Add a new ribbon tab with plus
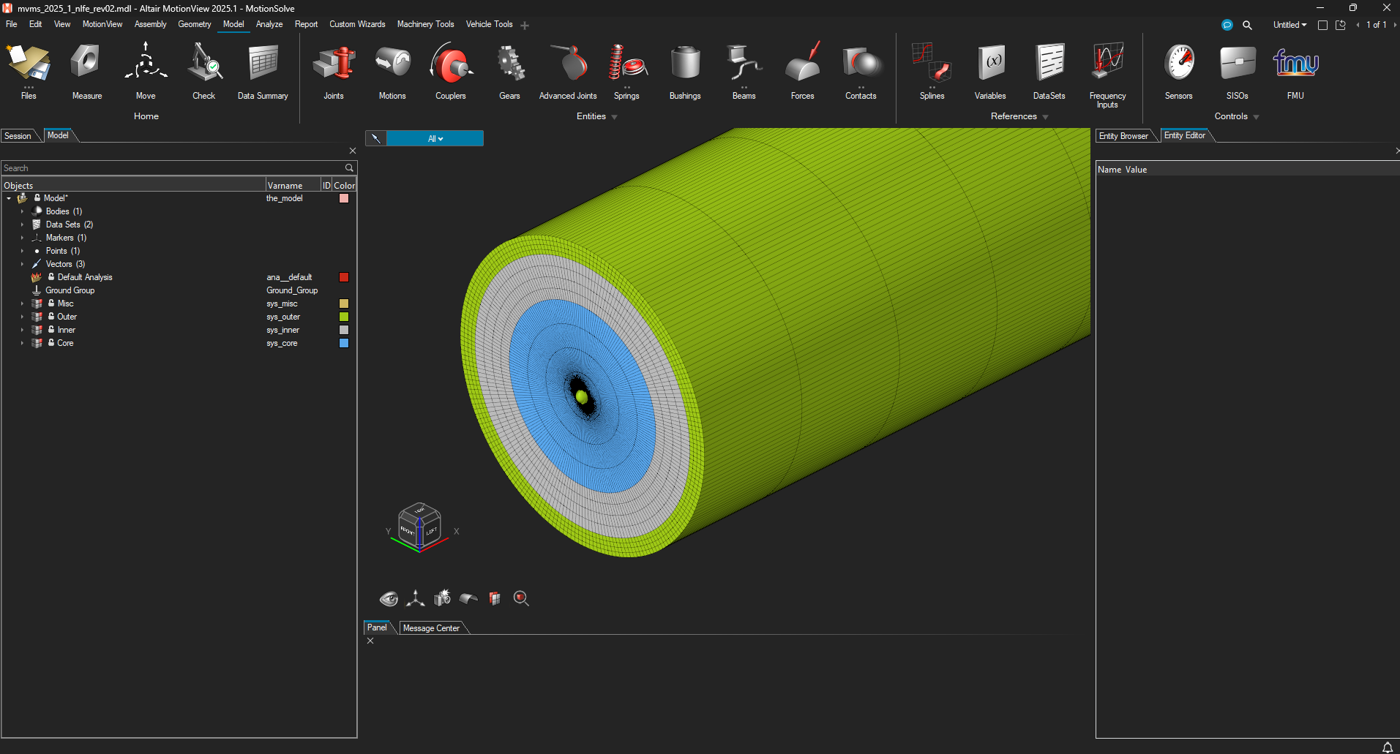This screenshot has height=754, width=1400. tap(525, 26)
